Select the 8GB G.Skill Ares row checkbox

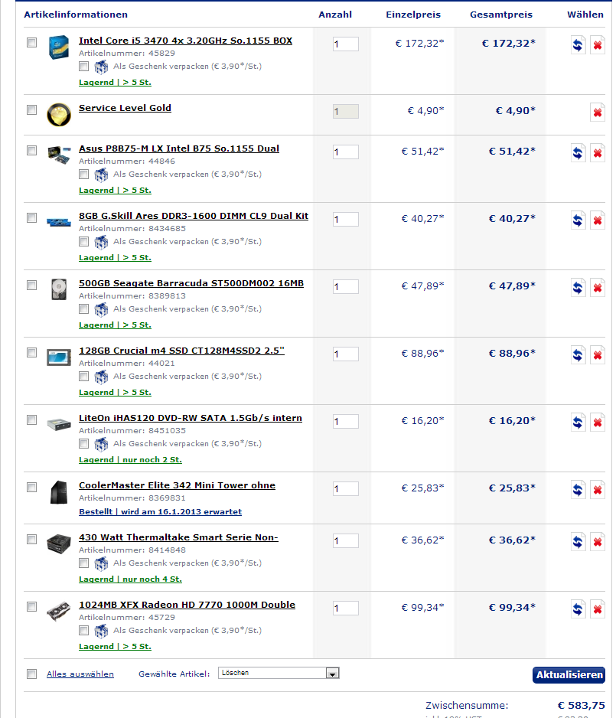pos(31,218)
